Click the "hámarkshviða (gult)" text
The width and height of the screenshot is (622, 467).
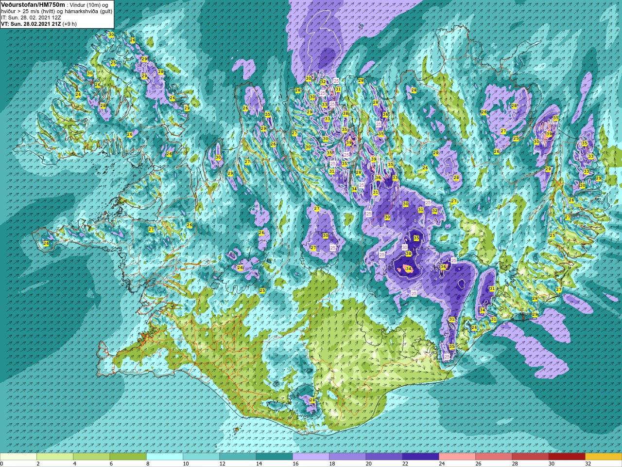pyautogui.click(x=88, y=11)
